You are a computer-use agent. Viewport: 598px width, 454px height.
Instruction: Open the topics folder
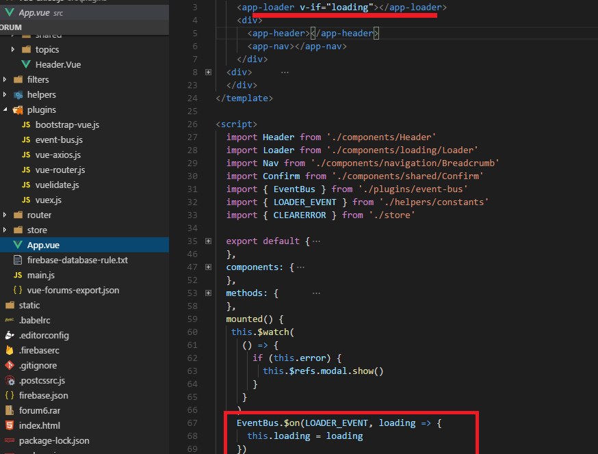tap(47, 49)
